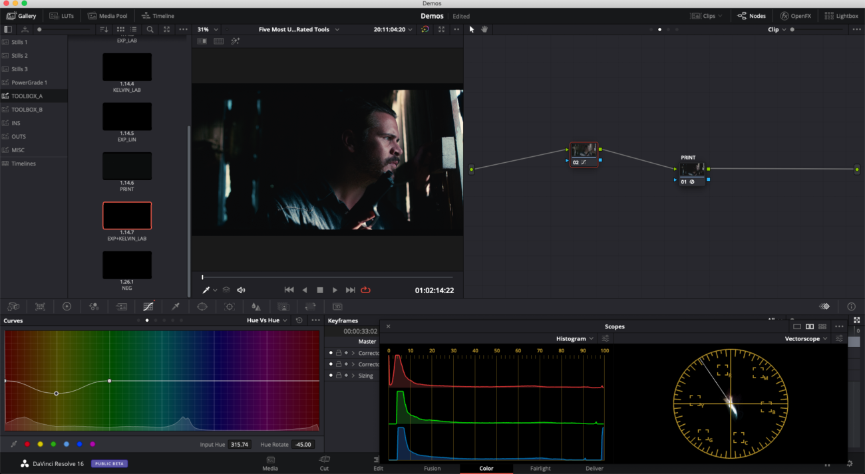Open the RGB Mixer palette
865x474 pixels.
coord(94,306)
